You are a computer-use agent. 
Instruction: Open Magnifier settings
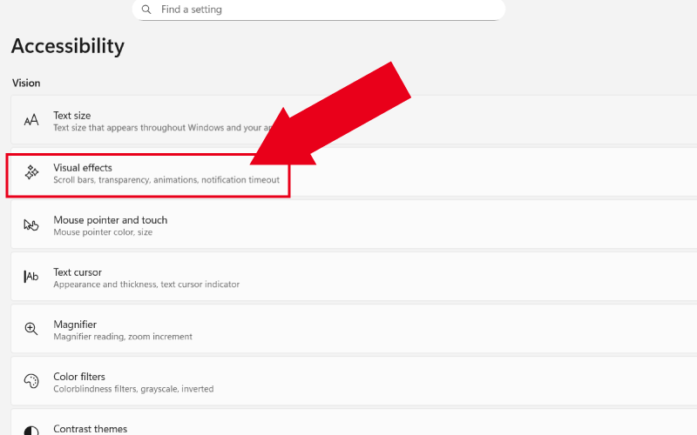pyautogui.click(x=75, y=325)
